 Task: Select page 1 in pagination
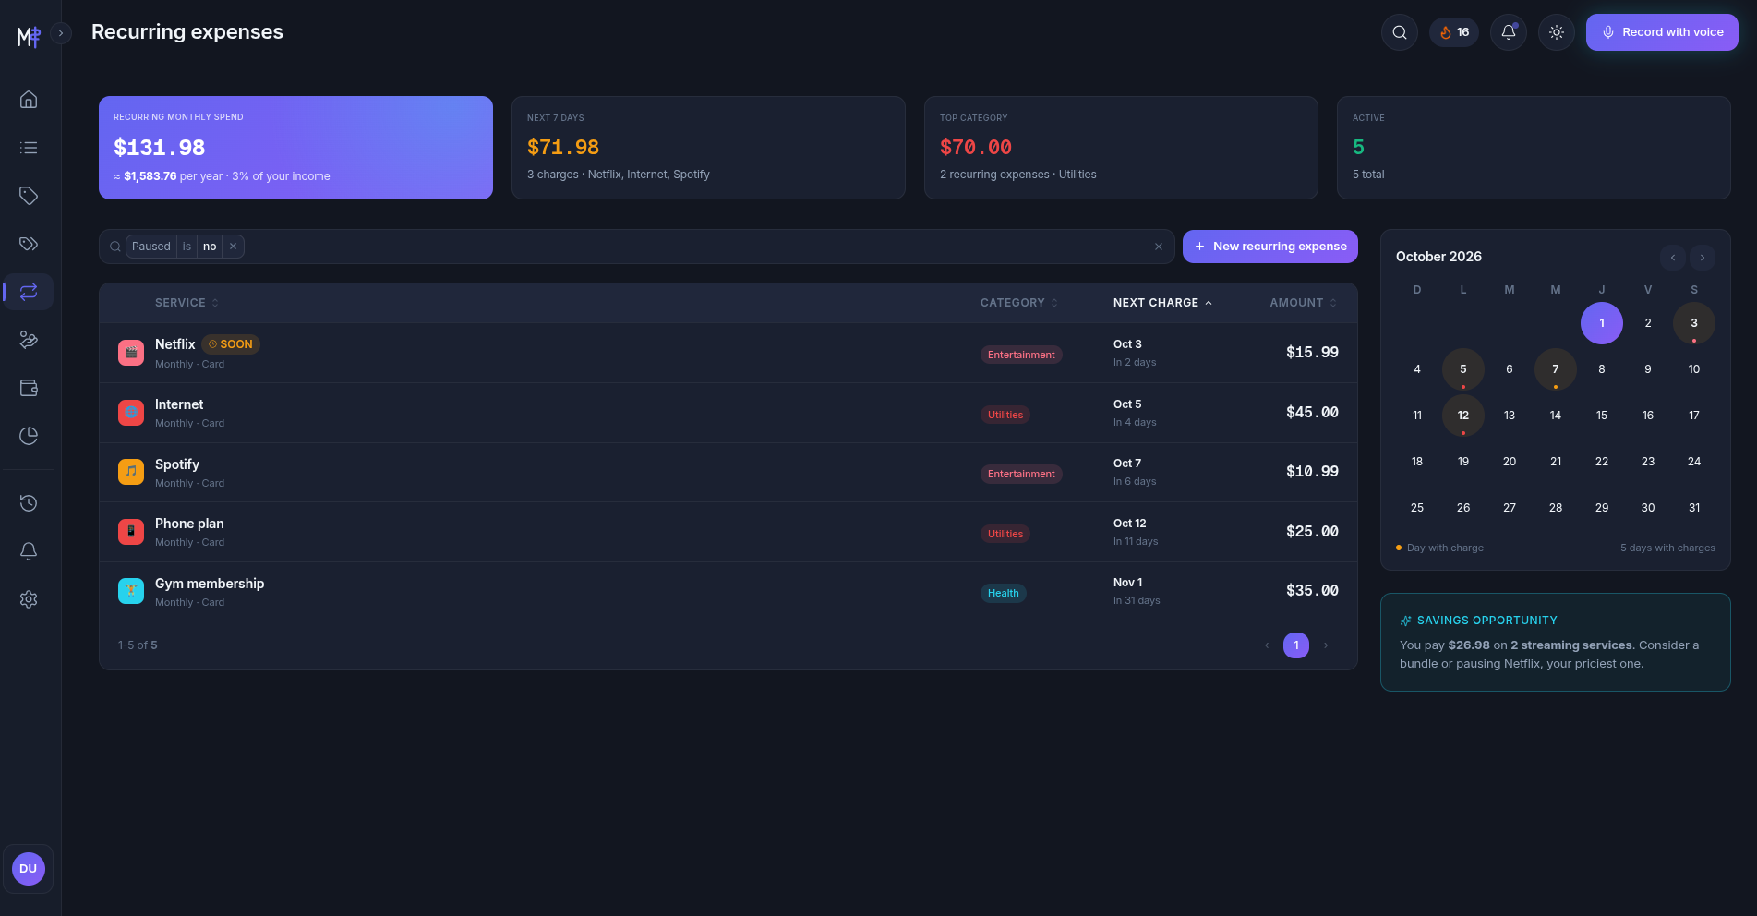point(1296,645)
